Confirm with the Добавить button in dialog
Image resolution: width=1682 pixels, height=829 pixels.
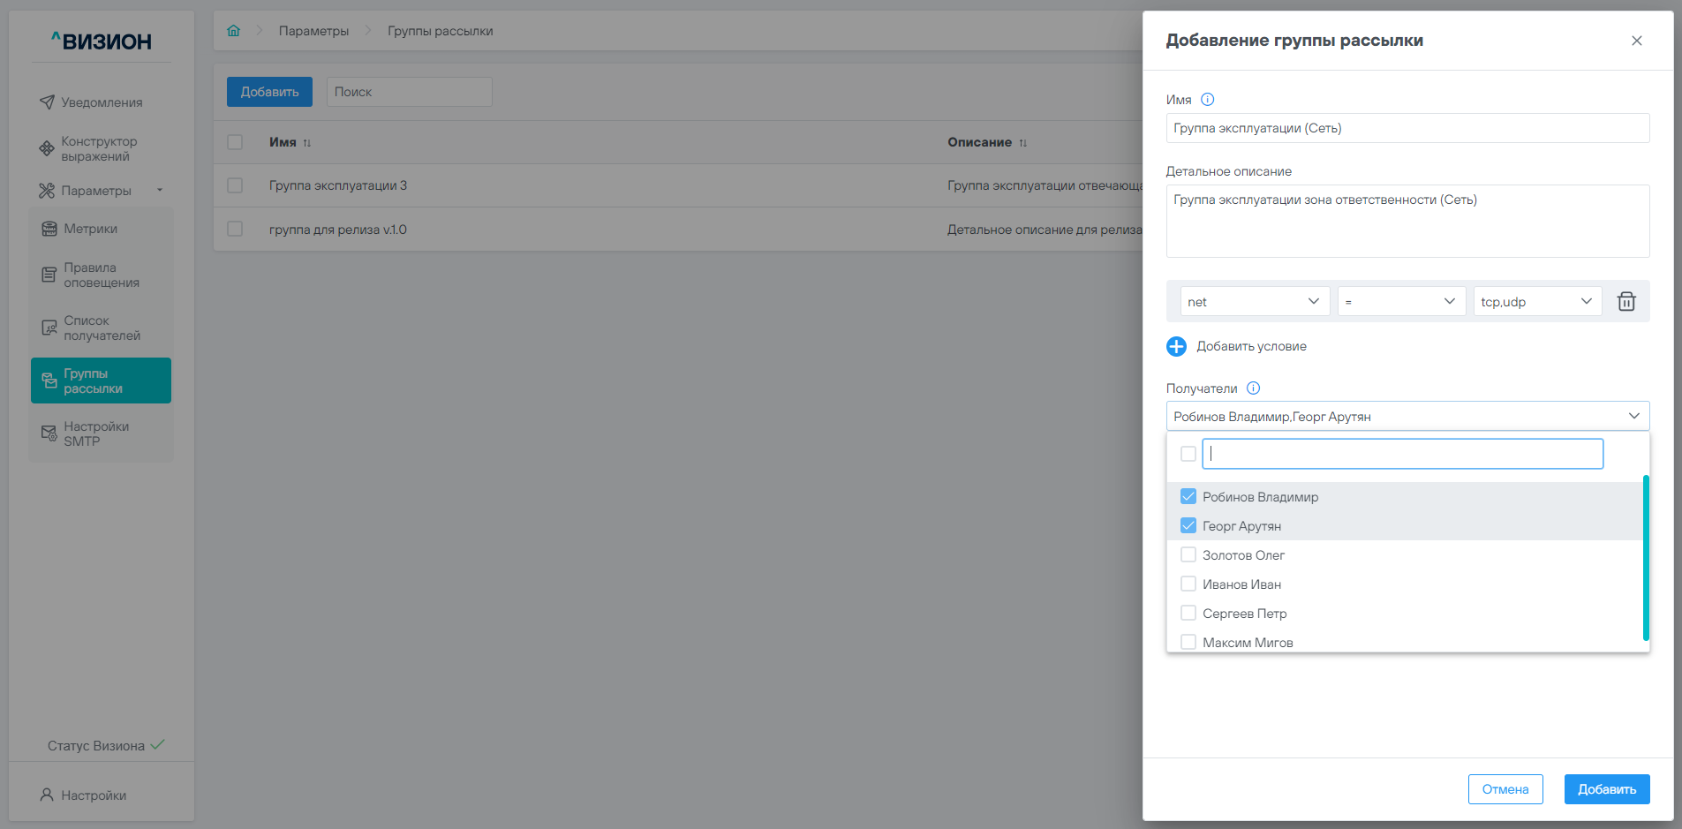[x=1606, y=789]
